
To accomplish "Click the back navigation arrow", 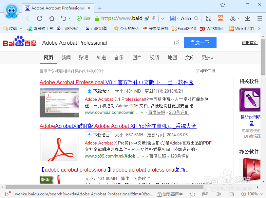I will point(28,18).
